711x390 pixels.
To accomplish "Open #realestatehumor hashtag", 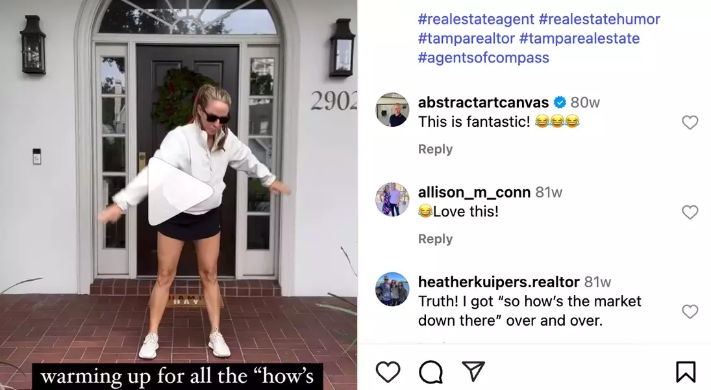I will [x=599, y=19].
